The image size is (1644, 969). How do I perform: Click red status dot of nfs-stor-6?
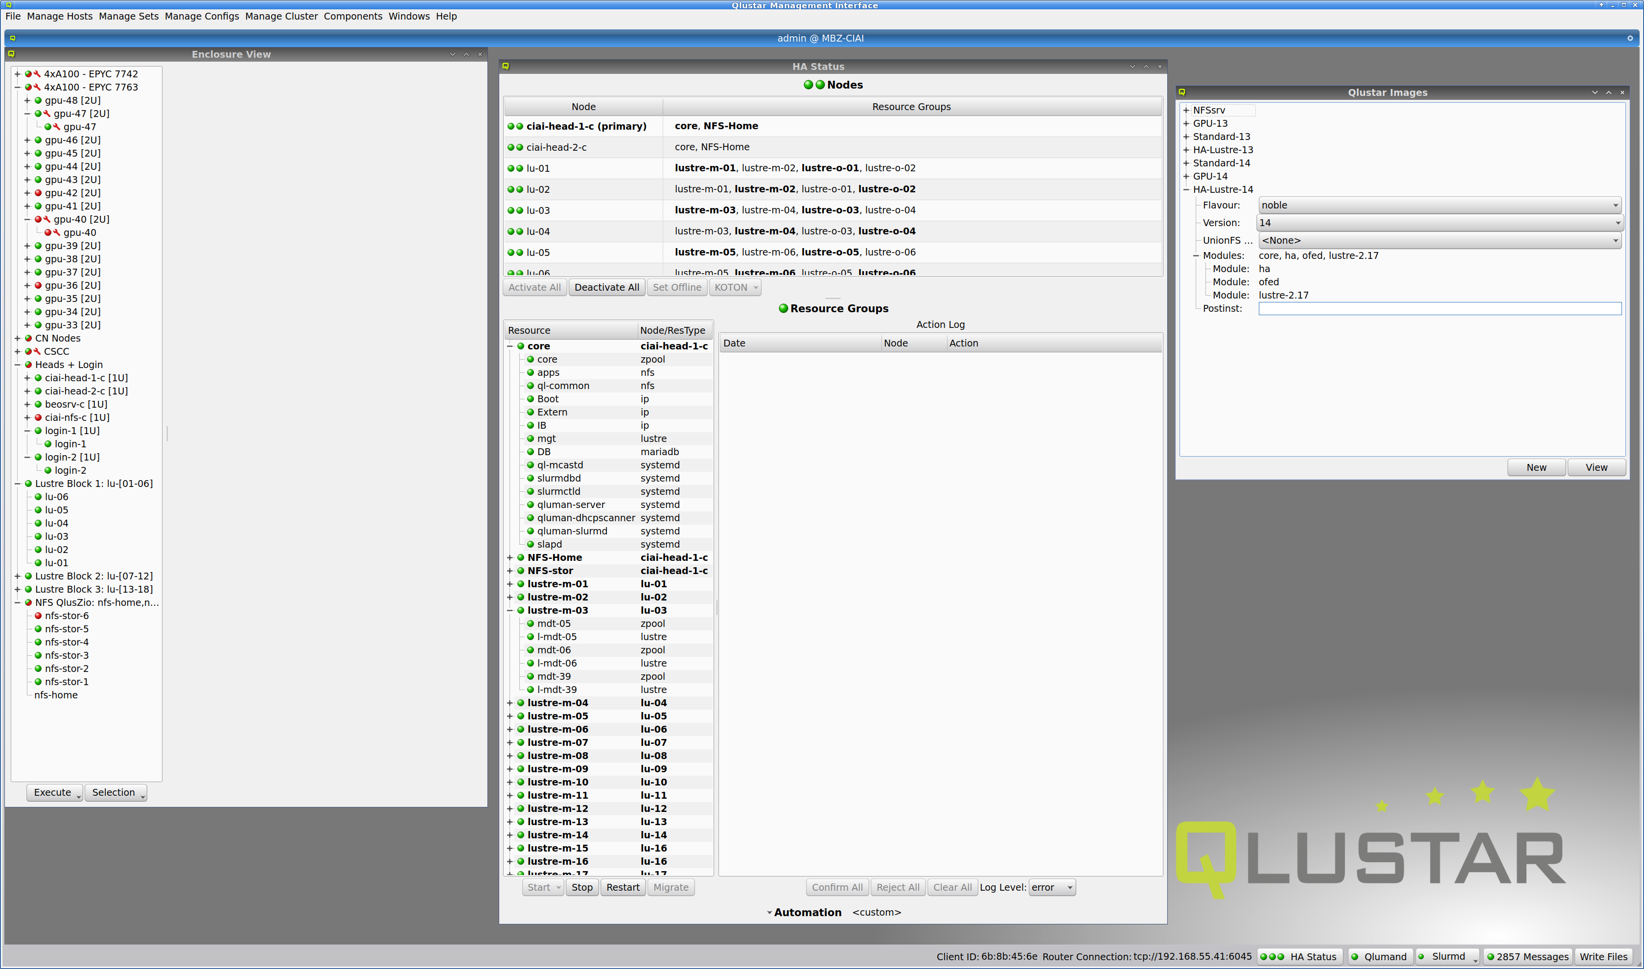coord(38,616)
